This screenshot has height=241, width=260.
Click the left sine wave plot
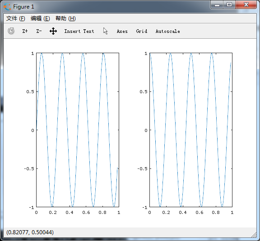click(78, 130)
